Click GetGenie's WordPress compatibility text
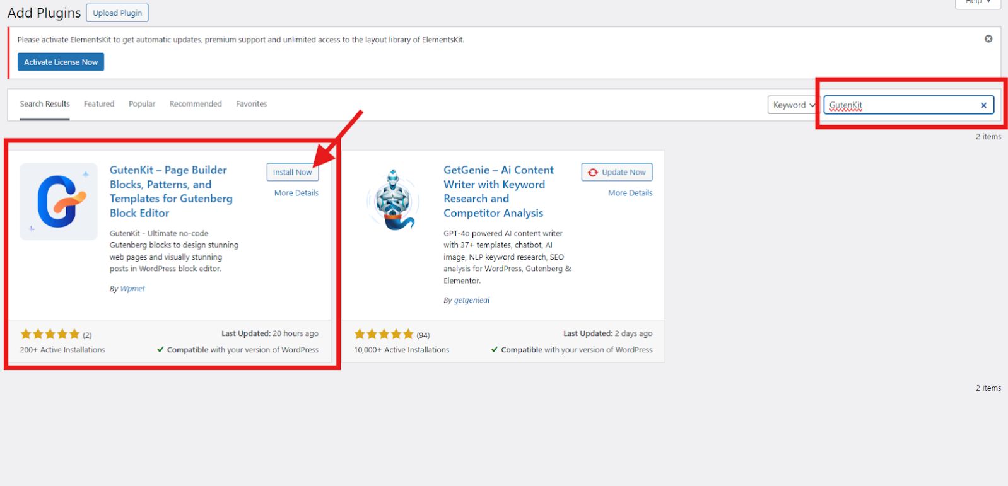Viewport: 1008px width, 486px height. 571,350
